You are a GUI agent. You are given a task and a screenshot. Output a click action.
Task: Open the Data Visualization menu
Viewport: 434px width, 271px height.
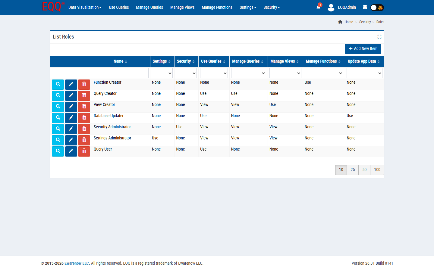point(85,7)
